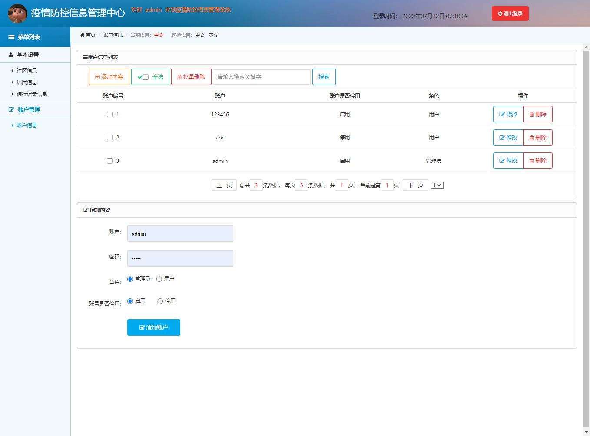Screen dimensions: 590x436
Task: Expand 社区信息 in the sidebar
Action: click(x=26, y=70)
